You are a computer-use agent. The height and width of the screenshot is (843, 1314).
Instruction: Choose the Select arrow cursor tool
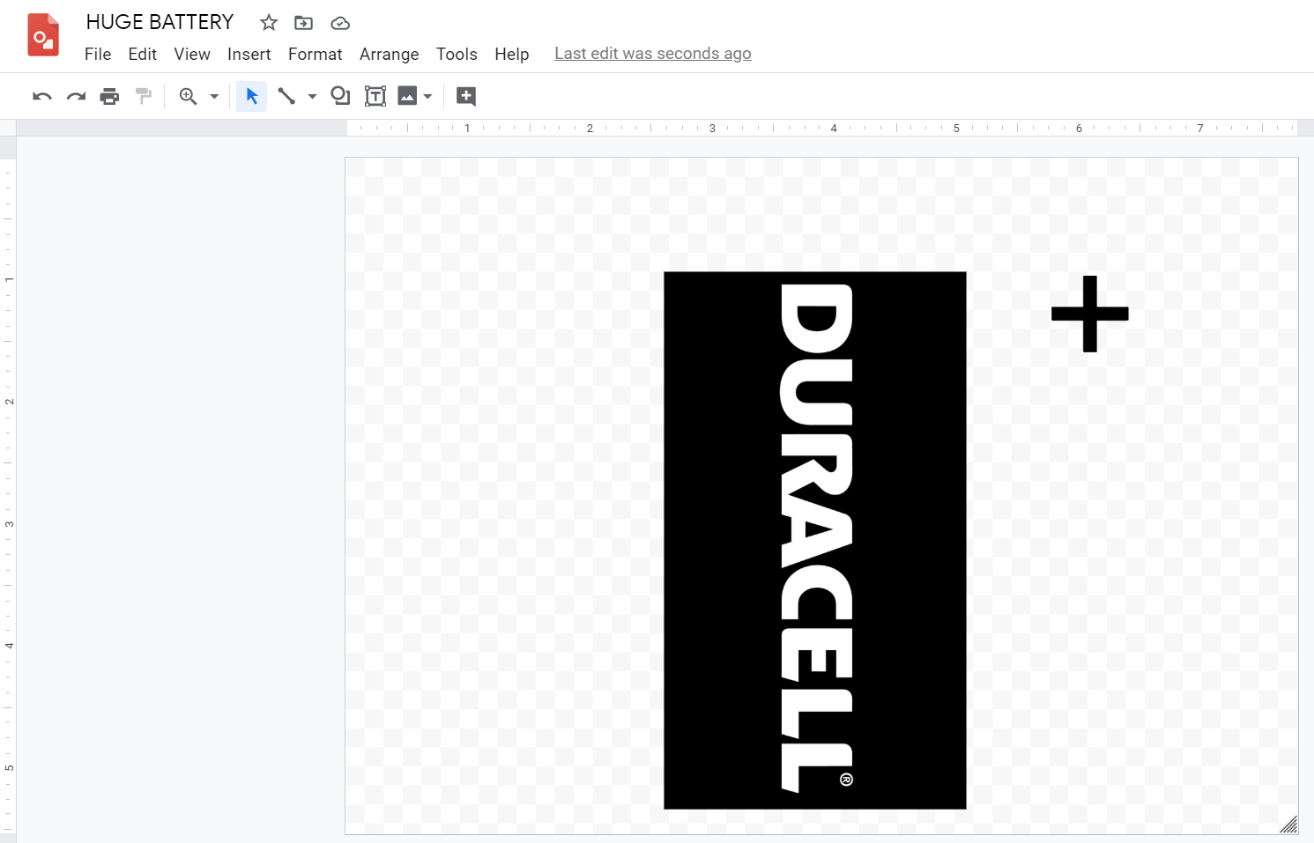(x=252, y=96)
